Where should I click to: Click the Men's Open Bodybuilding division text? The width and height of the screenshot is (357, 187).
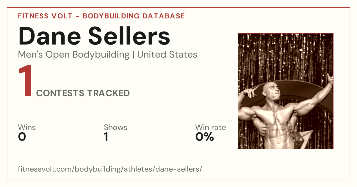(x=74, y=55)
